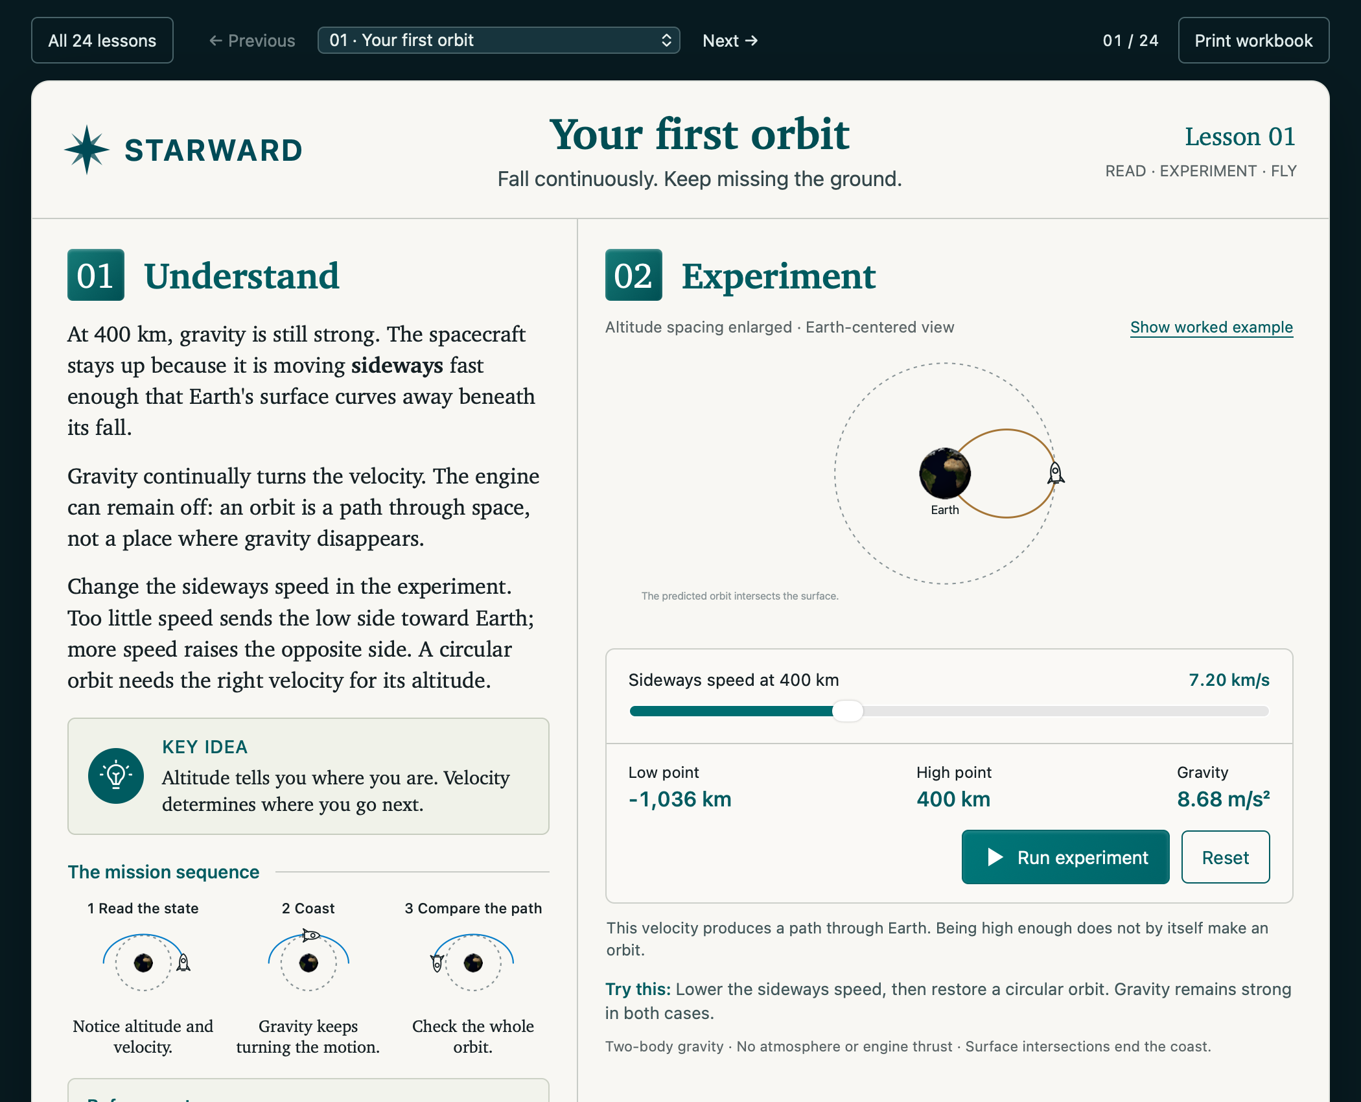This screenshot has width=1361, height=1102.
Task: Click the Starward star logo icon
Action: pyautogui.click(x=87, y=150)
